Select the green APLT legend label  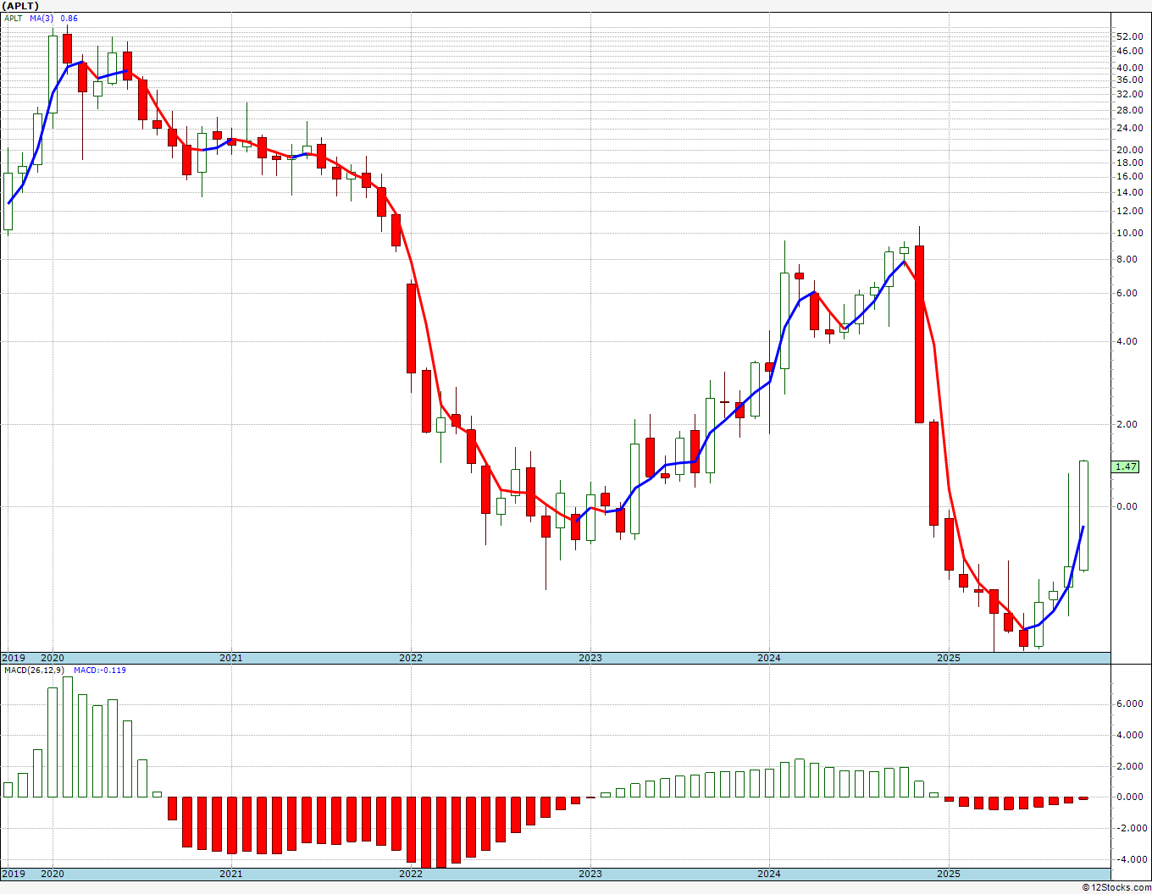pos(13,18)
